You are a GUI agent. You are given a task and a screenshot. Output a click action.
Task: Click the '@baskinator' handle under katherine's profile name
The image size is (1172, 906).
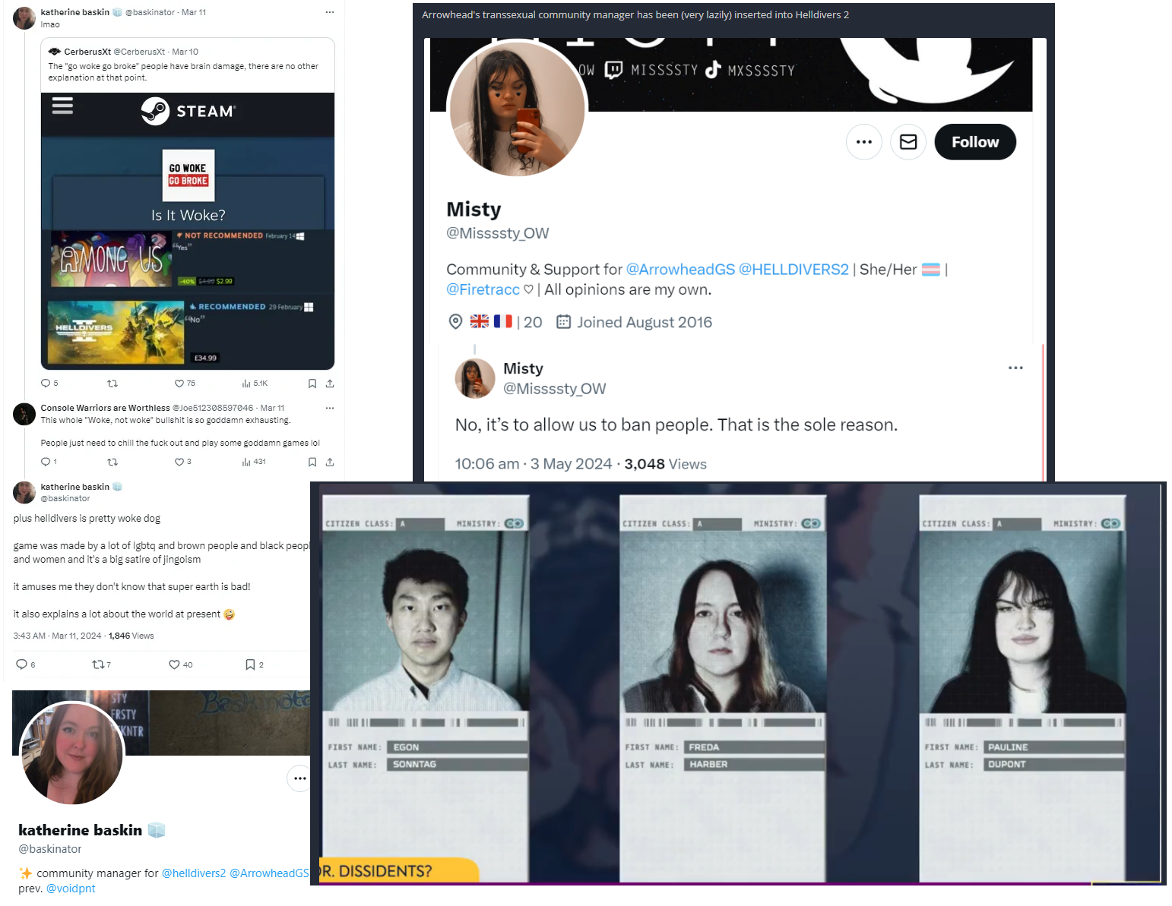pyautogui.click(x=50, y=849)
